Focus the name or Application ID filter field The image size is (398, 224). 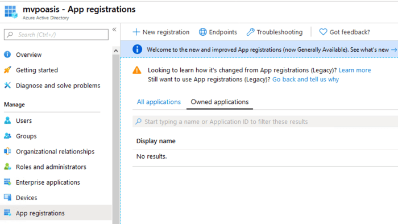tap(266, 122)
